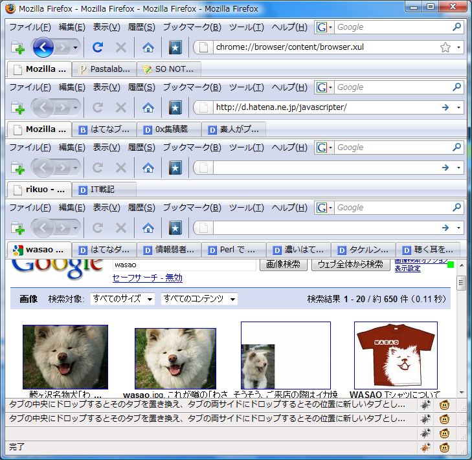Click Go arrow in address bar above rikuo tab

(x=445, y=168)
